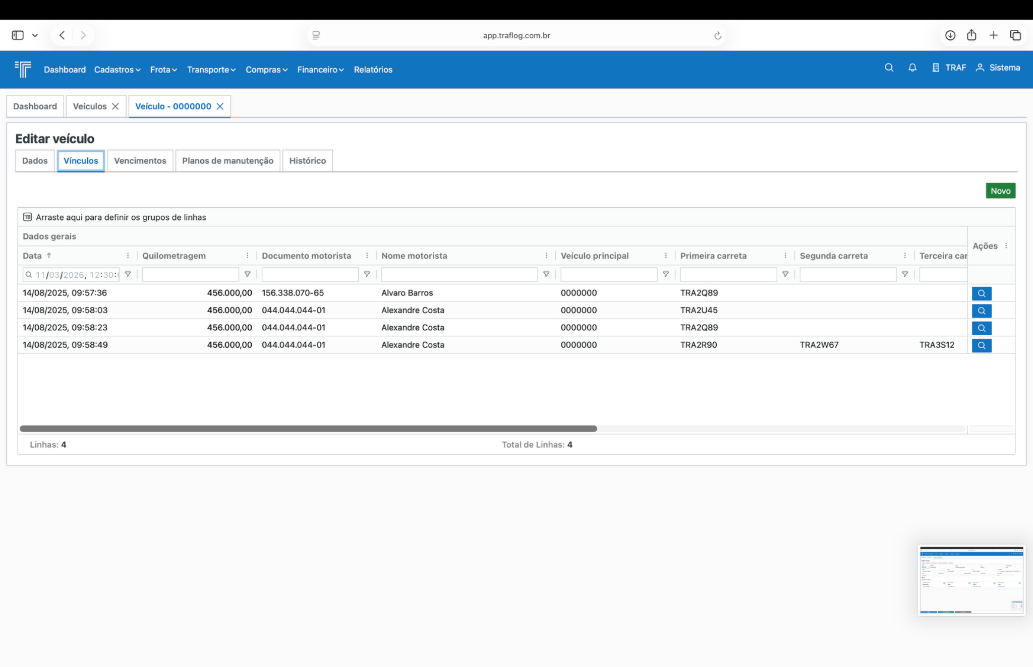Open the details icon for the TRA2U45 row

point(981,311)
